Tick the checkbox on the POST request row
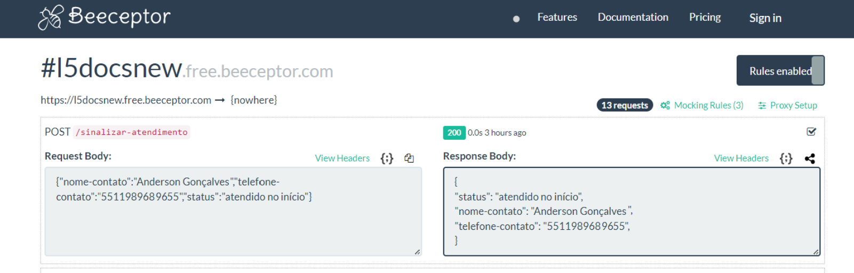The height and width of the screenshot is (273, 854). [x=811, y=132]
